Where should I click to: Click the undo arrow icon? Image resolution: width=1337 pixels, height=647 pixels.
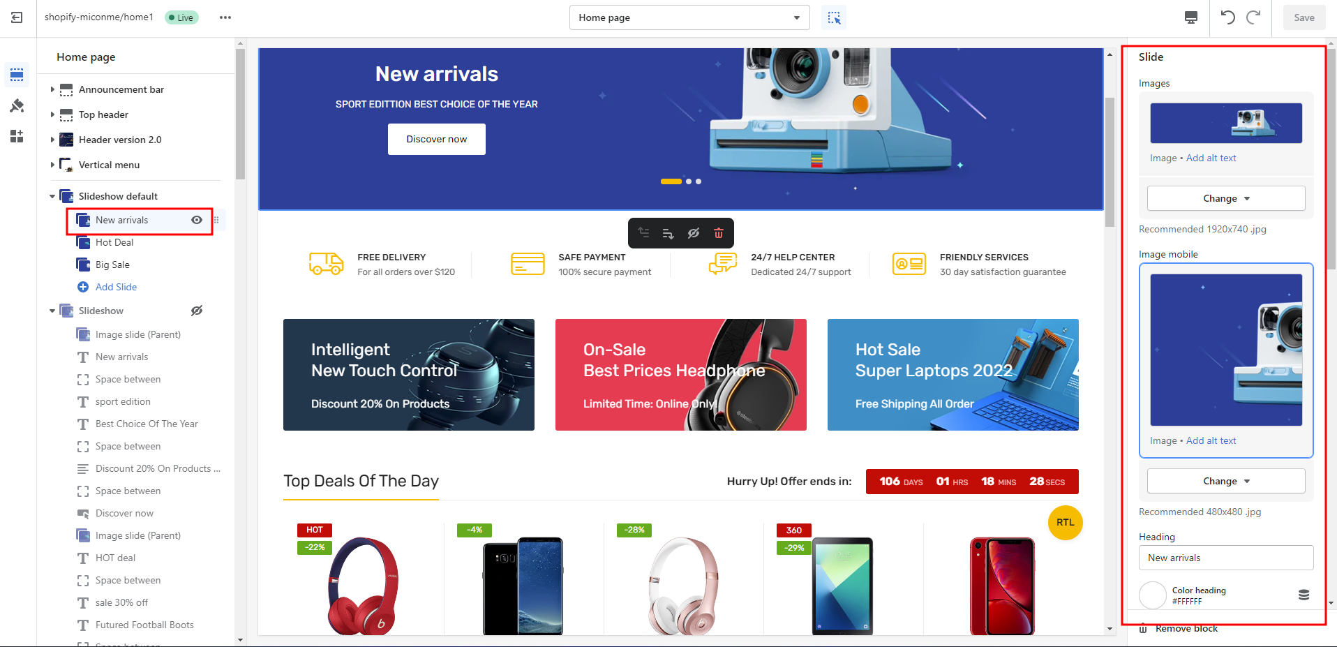click(1227, 17)
